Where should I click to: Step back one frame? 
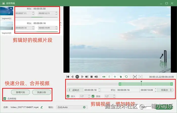[x=73, y=77]
